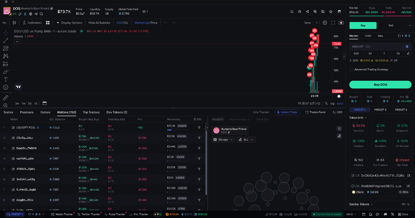Enable Instant Trade mode
This screenshot has width=415, height=218.
tap(287, 112)
